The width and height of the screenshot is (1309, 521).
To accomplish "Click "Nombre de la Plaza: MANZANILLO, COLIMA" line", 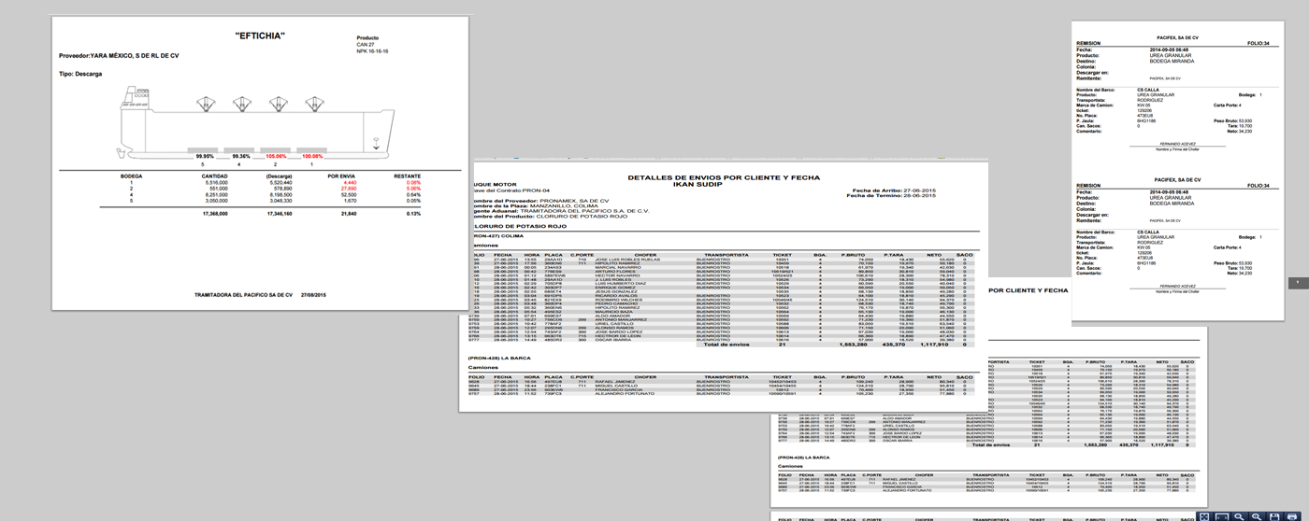I will (536, 205).
